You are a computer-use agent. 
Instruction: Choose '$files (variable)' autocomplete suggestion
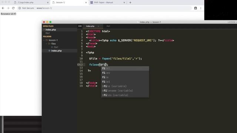click(x=125, y=95)
